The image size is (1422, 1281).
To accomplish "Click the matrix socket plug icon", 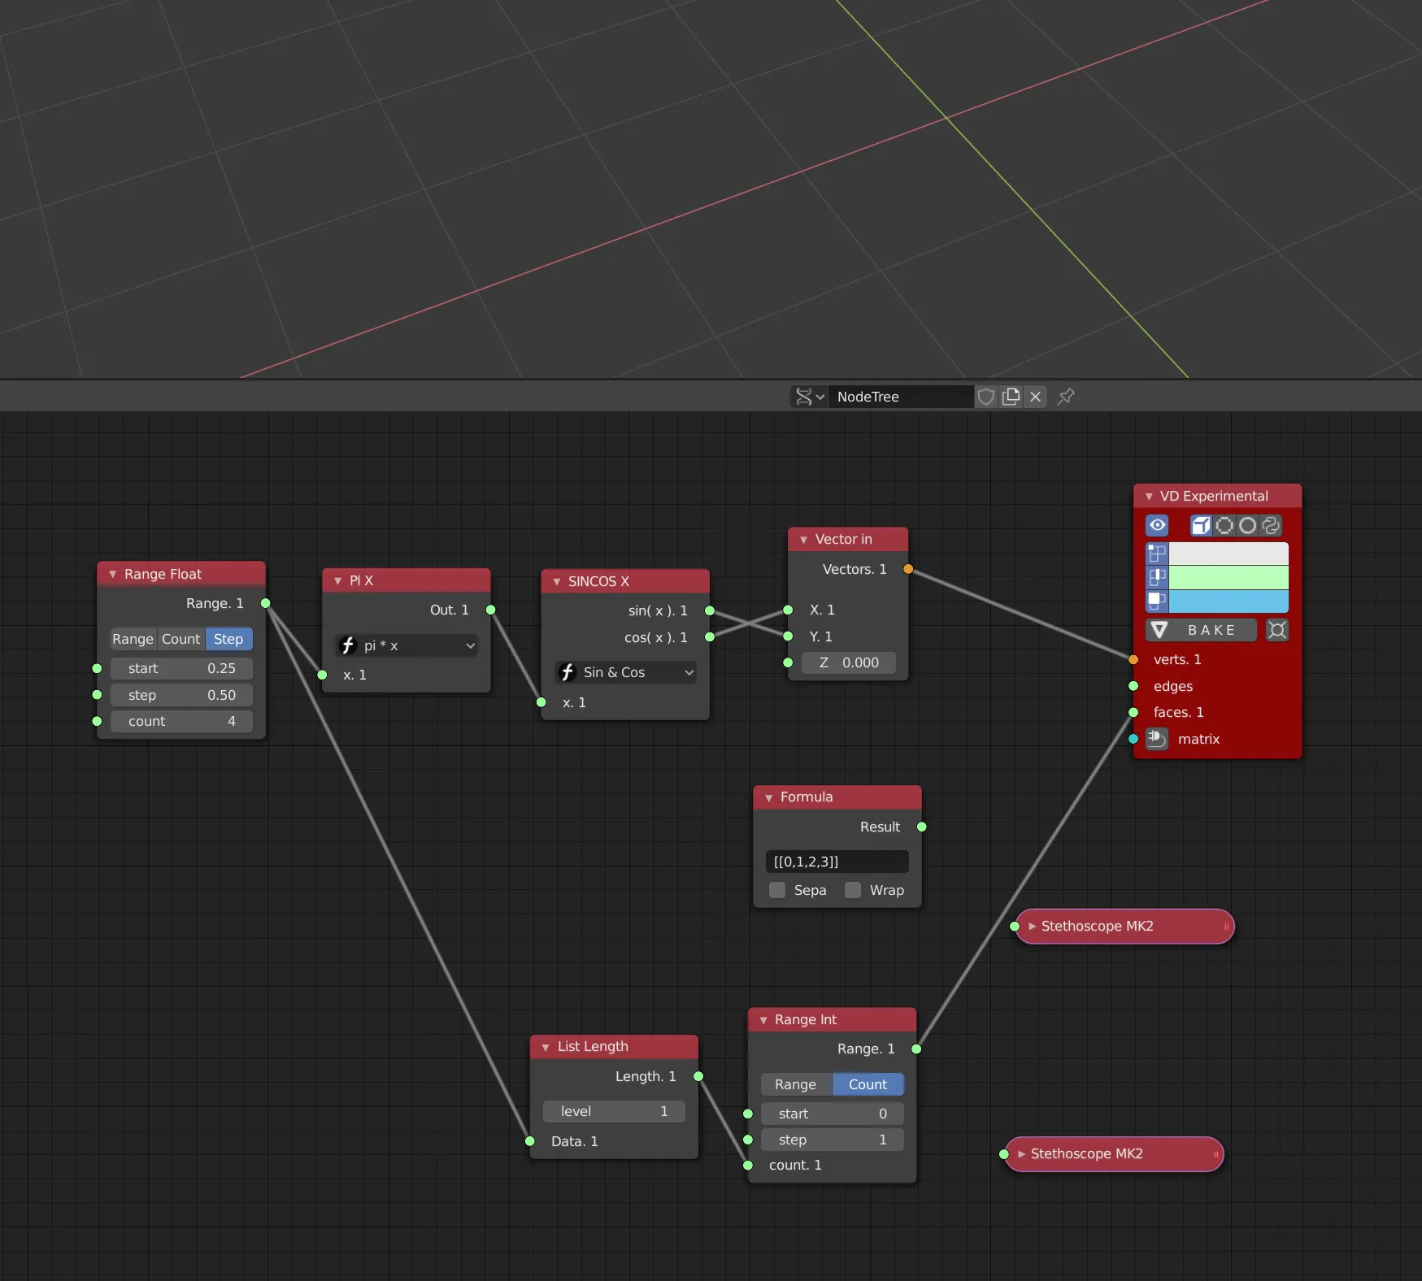I will 1157,739.
